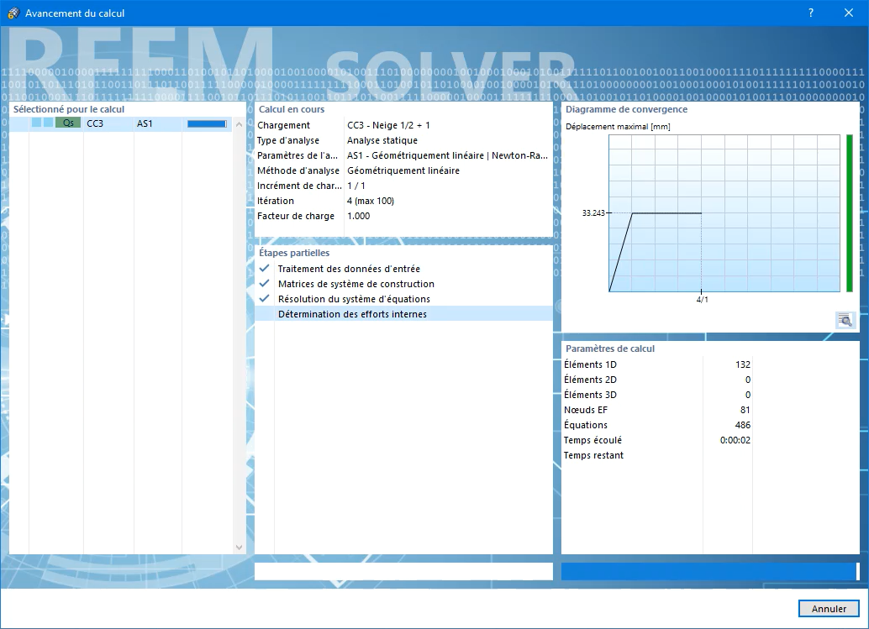Image resolution: width=869 pixels, height=629 pixels.
Task: Click the Éléments 2D row label
Action: coord(590,380)
